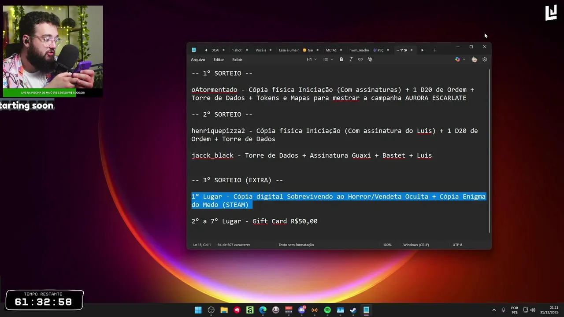Clear formatting with the toolbar icon
Screen dimensions: 564x317
click(x=370, y=59)
